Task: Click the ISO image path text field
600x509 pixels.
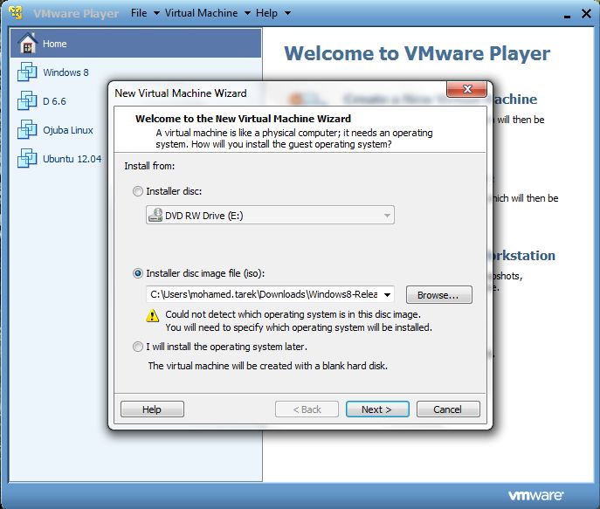Action: [x=264, y=294]
